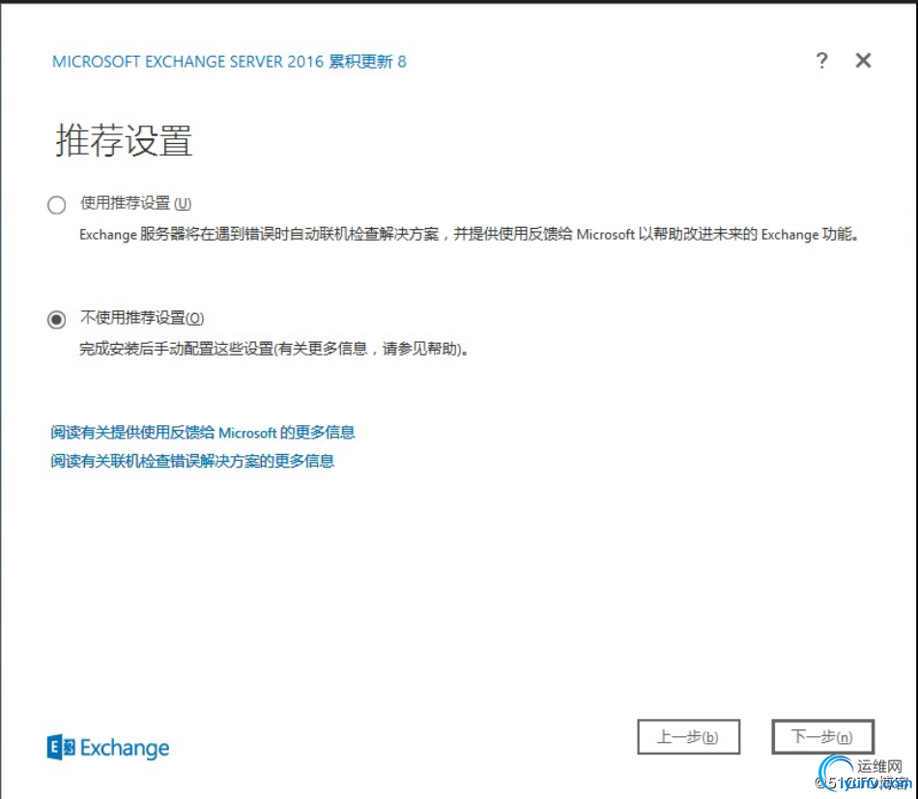This screenshot has width=918, height=799.
Task: Click the 推荐设置 page heading
Action: tap(124, 140)
